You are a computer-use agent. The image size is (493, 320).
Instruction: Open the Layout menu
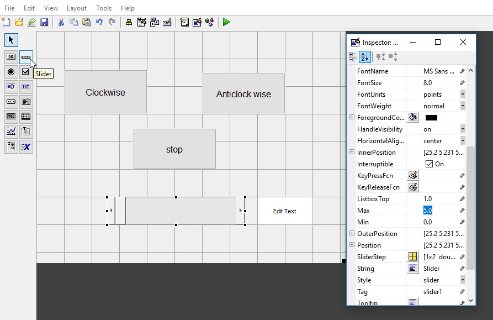pos(77,8)
